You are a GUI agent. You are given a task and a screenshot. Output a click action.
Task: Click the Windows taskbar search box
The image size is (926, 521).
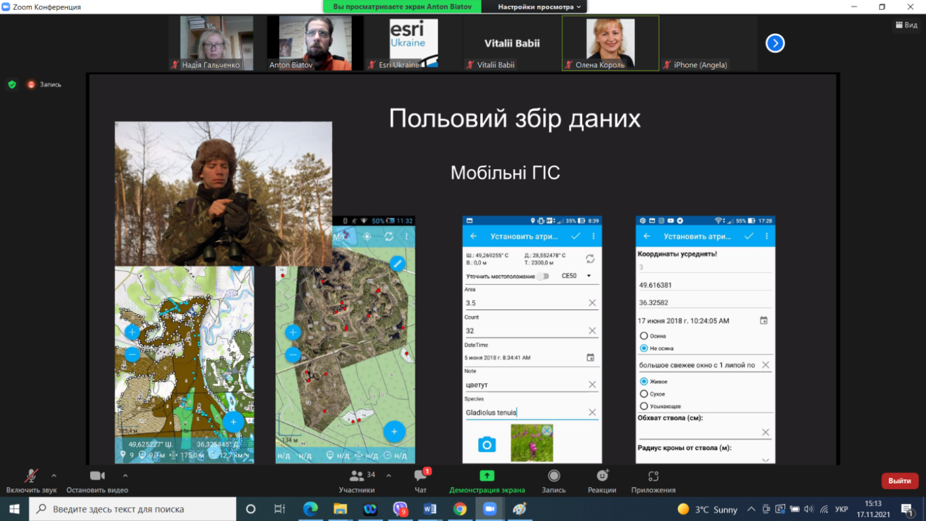133,509
